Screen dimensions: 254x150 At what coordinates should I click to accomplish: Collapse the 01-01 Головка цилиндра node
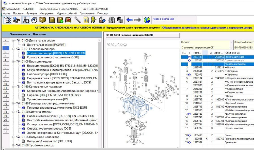pyautogui.click(x=13, y=49)
